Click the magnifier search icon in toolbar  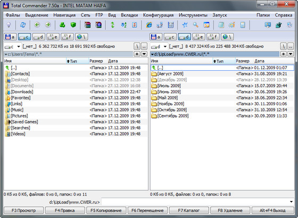196,25
